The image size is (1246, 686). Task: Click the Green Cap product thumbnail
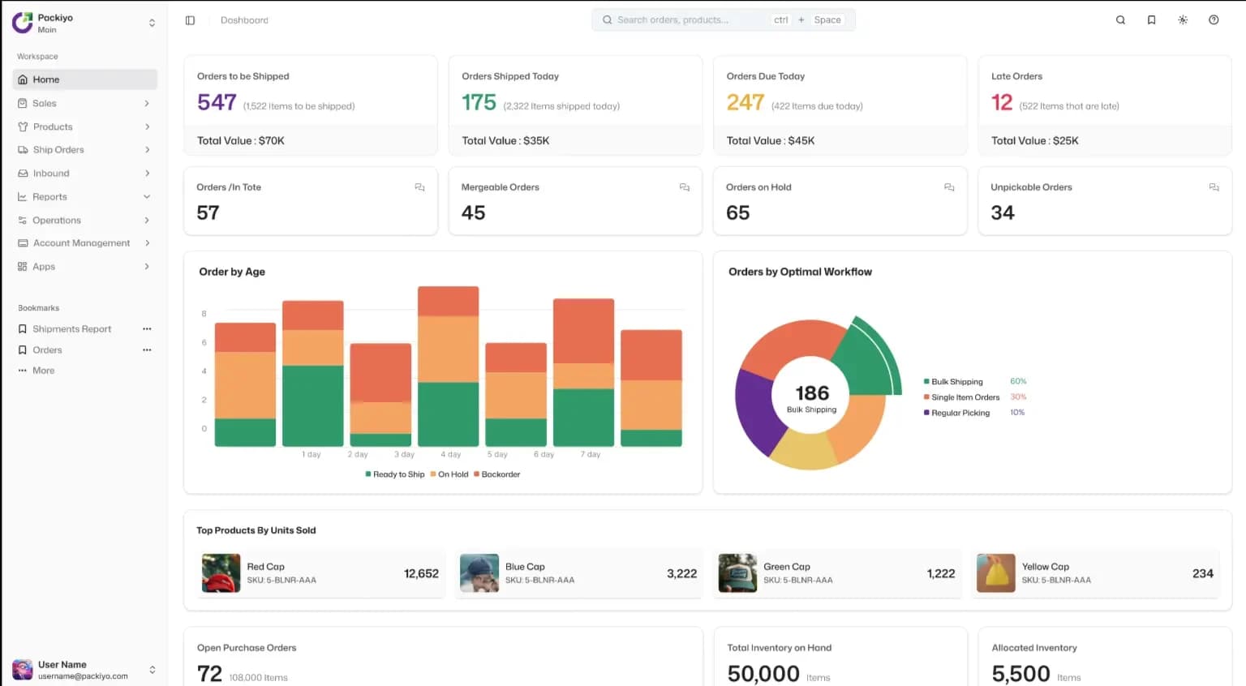[737, 573]
